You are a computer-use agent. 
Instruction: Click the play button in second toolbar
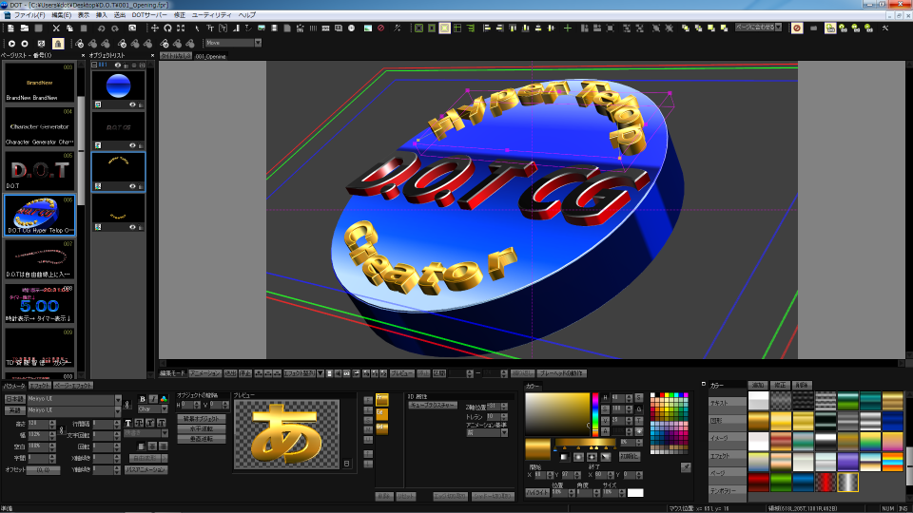(11, 43)
